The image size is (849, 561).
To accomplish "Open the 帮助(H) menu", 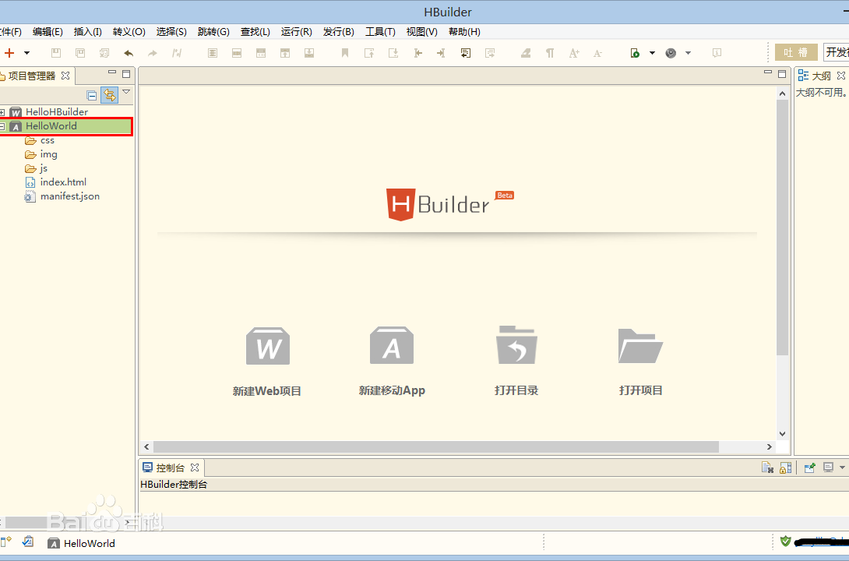I will tap(464, 31).
